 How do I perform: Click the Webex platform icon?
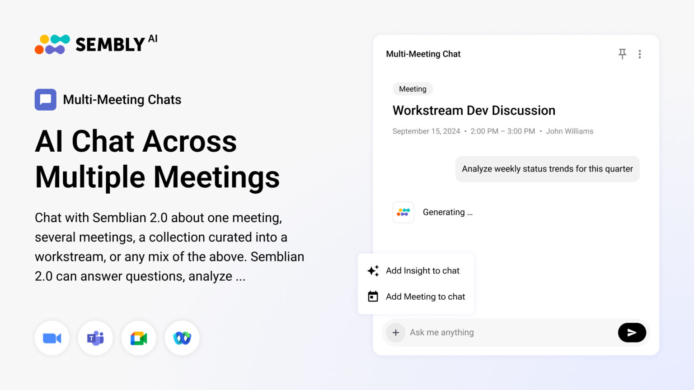tap(182, 338)
